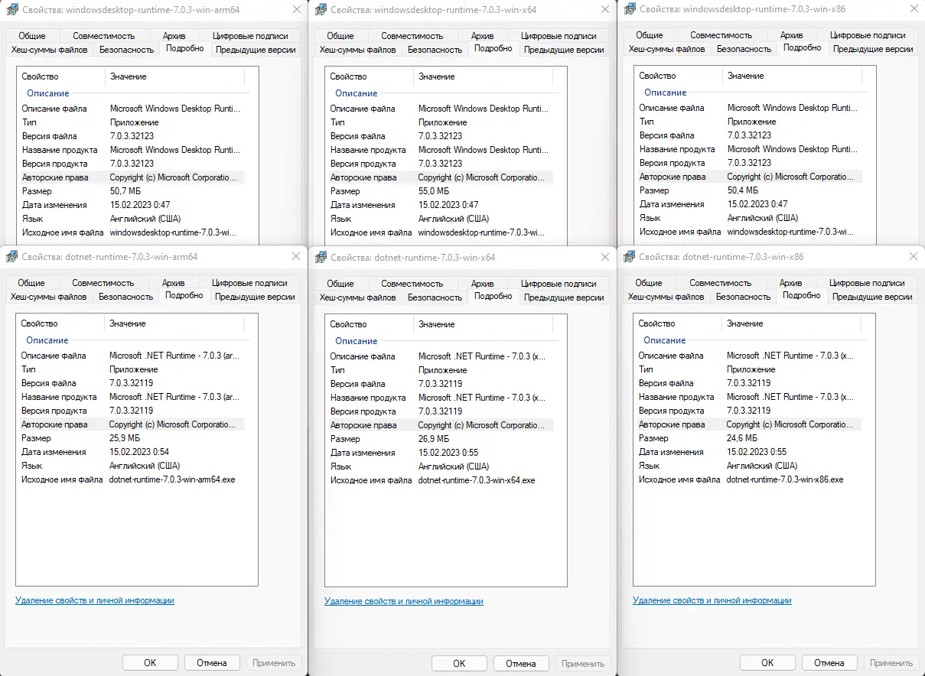Click OK in dotnet-runtime x64 window
Screen dimensions: 925x676
tap(459, 664)
